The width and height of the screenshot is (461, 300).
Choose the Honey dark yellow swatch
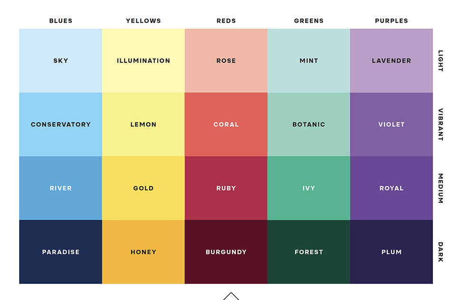click(x=143, y=252)
